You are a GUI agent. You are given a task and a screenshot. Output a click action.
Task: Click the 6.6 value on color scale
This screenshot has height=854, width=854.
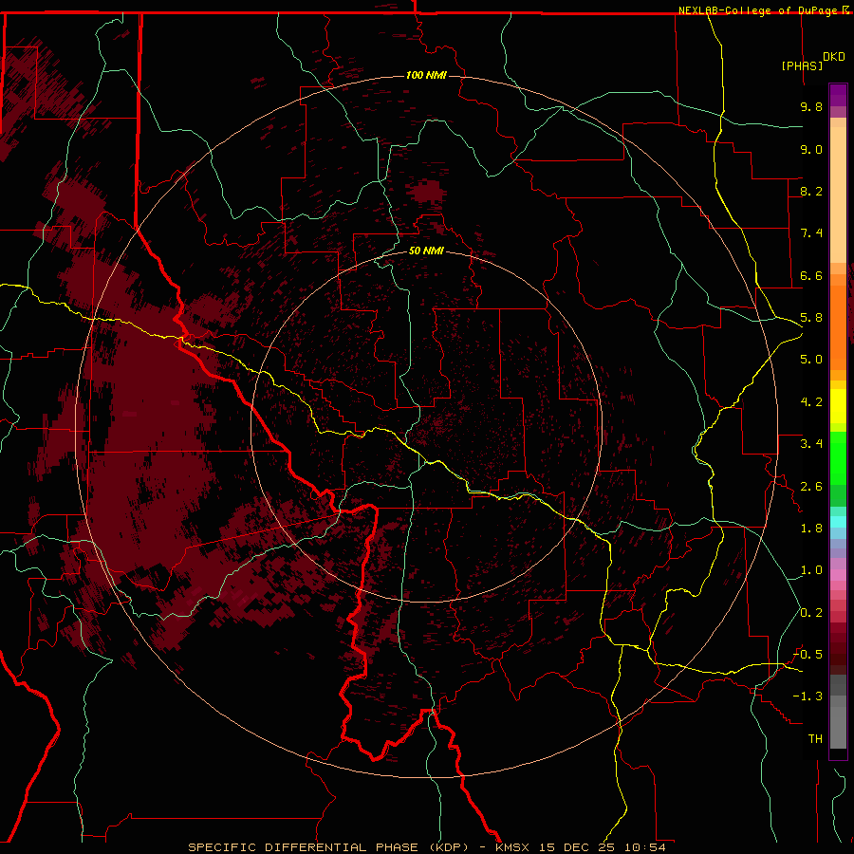(x=811, y=275)
